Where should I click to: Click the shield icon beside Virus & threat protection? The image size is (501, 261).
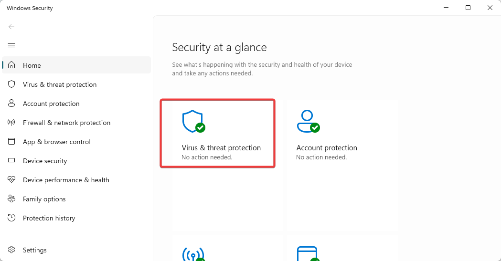pos(11,84)
